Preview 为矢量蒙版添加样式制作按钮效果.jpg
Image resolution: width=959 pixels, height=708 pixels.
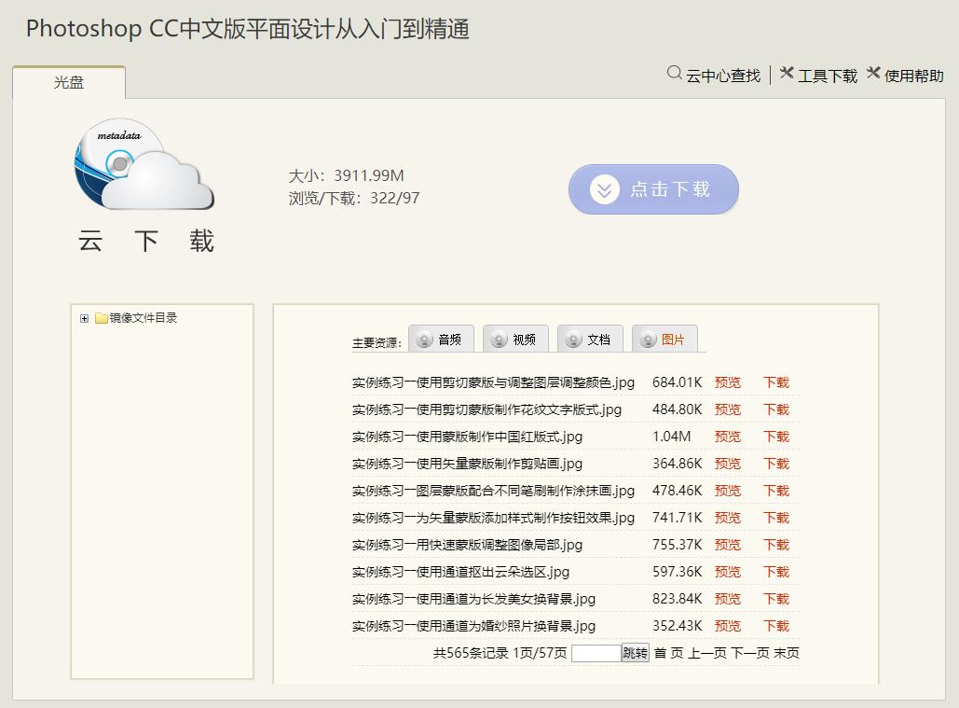(728, 518)
